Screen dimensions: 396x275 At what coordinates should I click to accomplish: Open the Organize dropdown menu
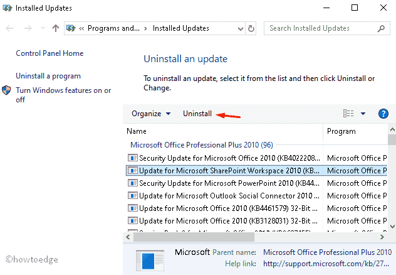[151, 114]
